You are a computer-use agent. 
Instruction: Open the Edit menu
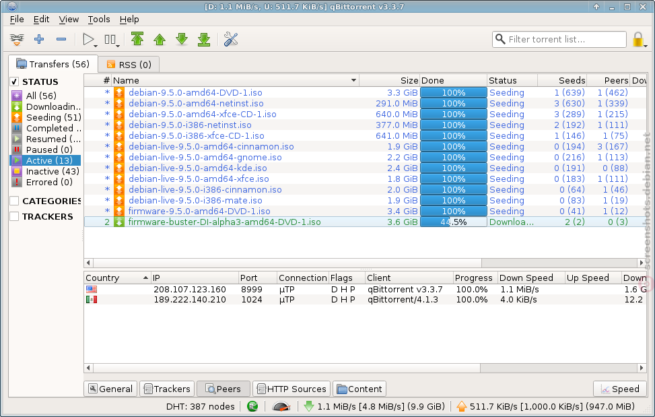click(41, 20)
